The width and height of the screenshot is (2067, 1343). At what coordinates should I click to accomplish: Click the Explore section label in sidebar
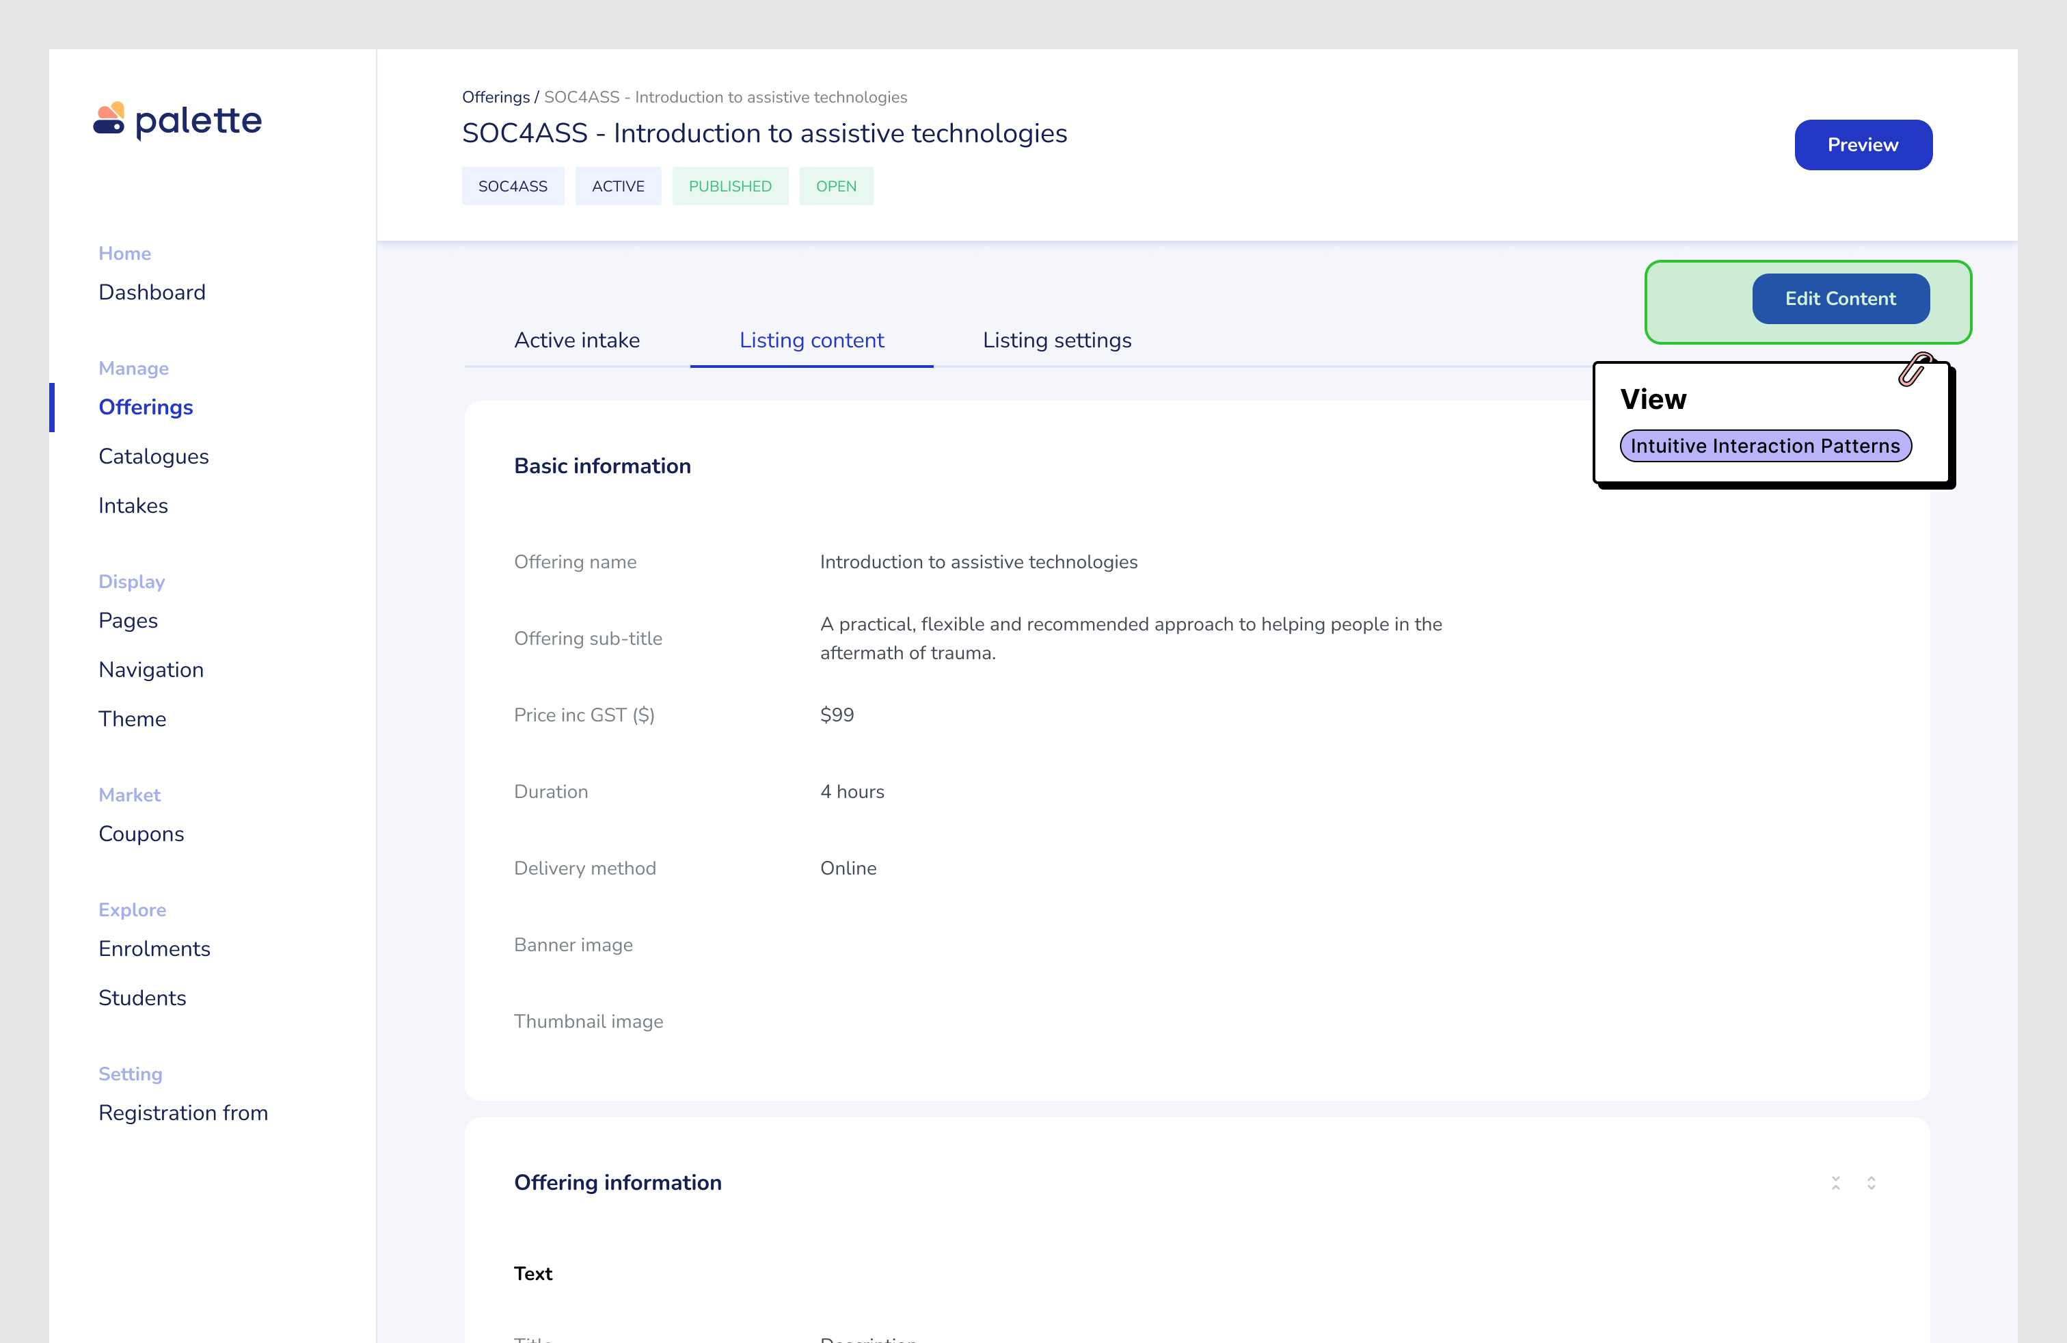tap(132, 909)
